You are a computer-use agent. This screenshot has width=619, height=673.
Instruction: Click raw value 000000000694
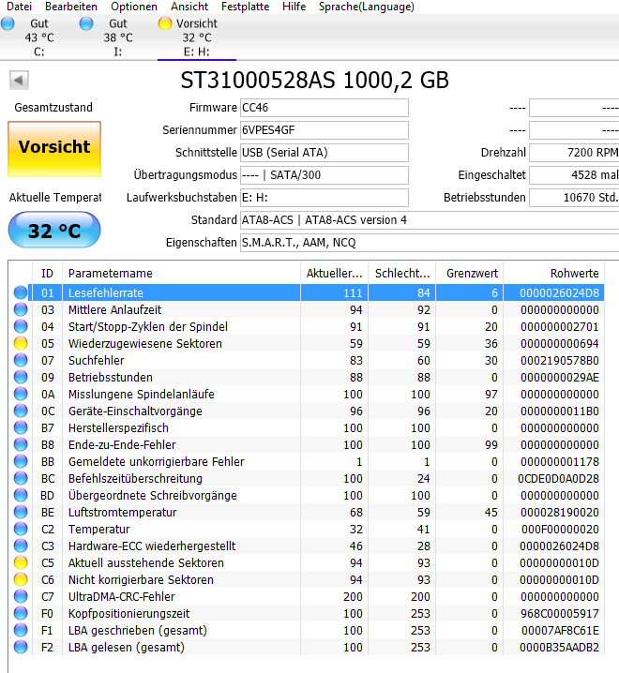pos(559,343)
